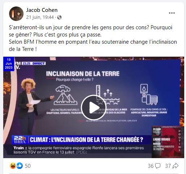Click the volcano icon in video

tap(65, 95)
